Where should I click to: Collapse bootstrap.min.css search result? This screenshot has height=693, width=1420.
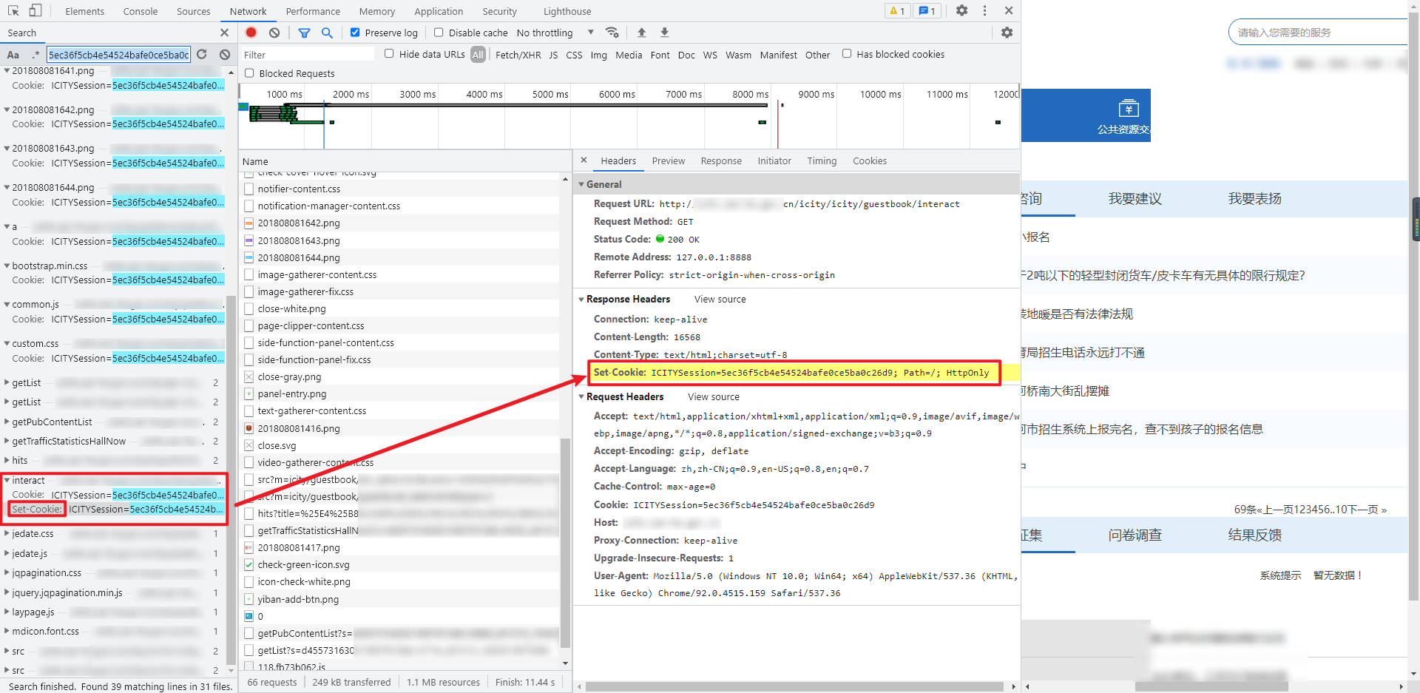coord(7,266)
